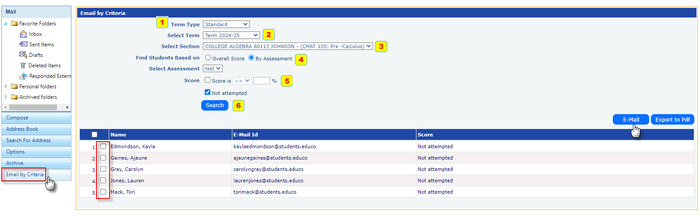Click the Deleted Items trash icon
This screenshot has width=700, height=216.
tap(23, 66)
